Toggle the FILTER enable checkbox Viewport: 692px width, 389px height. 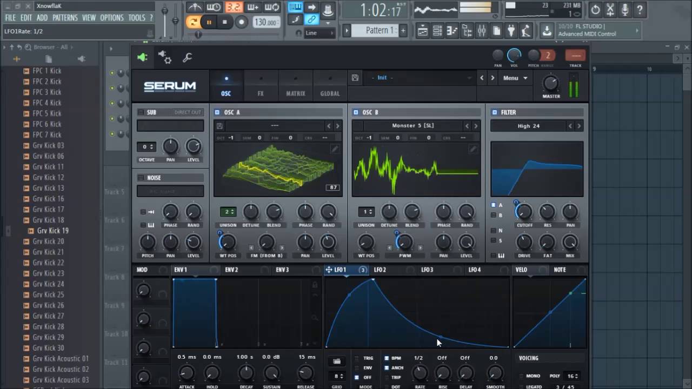point(494,112)
